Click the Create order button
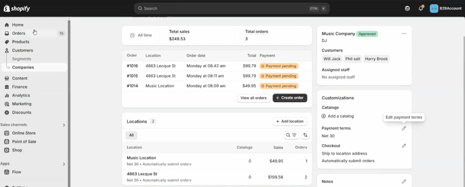The height and width of the screenshot is (187, 465). click(290, 98)
